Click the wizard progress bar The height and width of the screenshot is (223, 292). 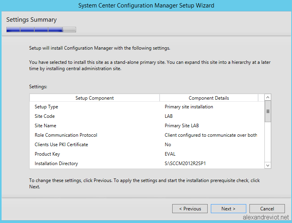tap(41, 30)
